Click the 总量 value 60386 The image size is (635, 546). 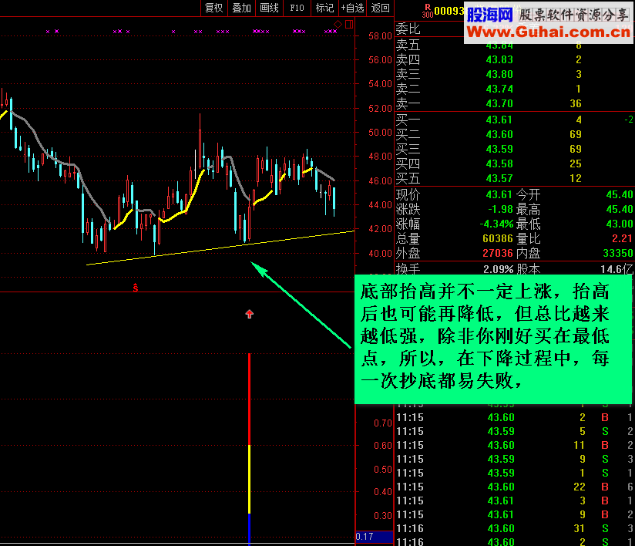(x=498, y=238)
